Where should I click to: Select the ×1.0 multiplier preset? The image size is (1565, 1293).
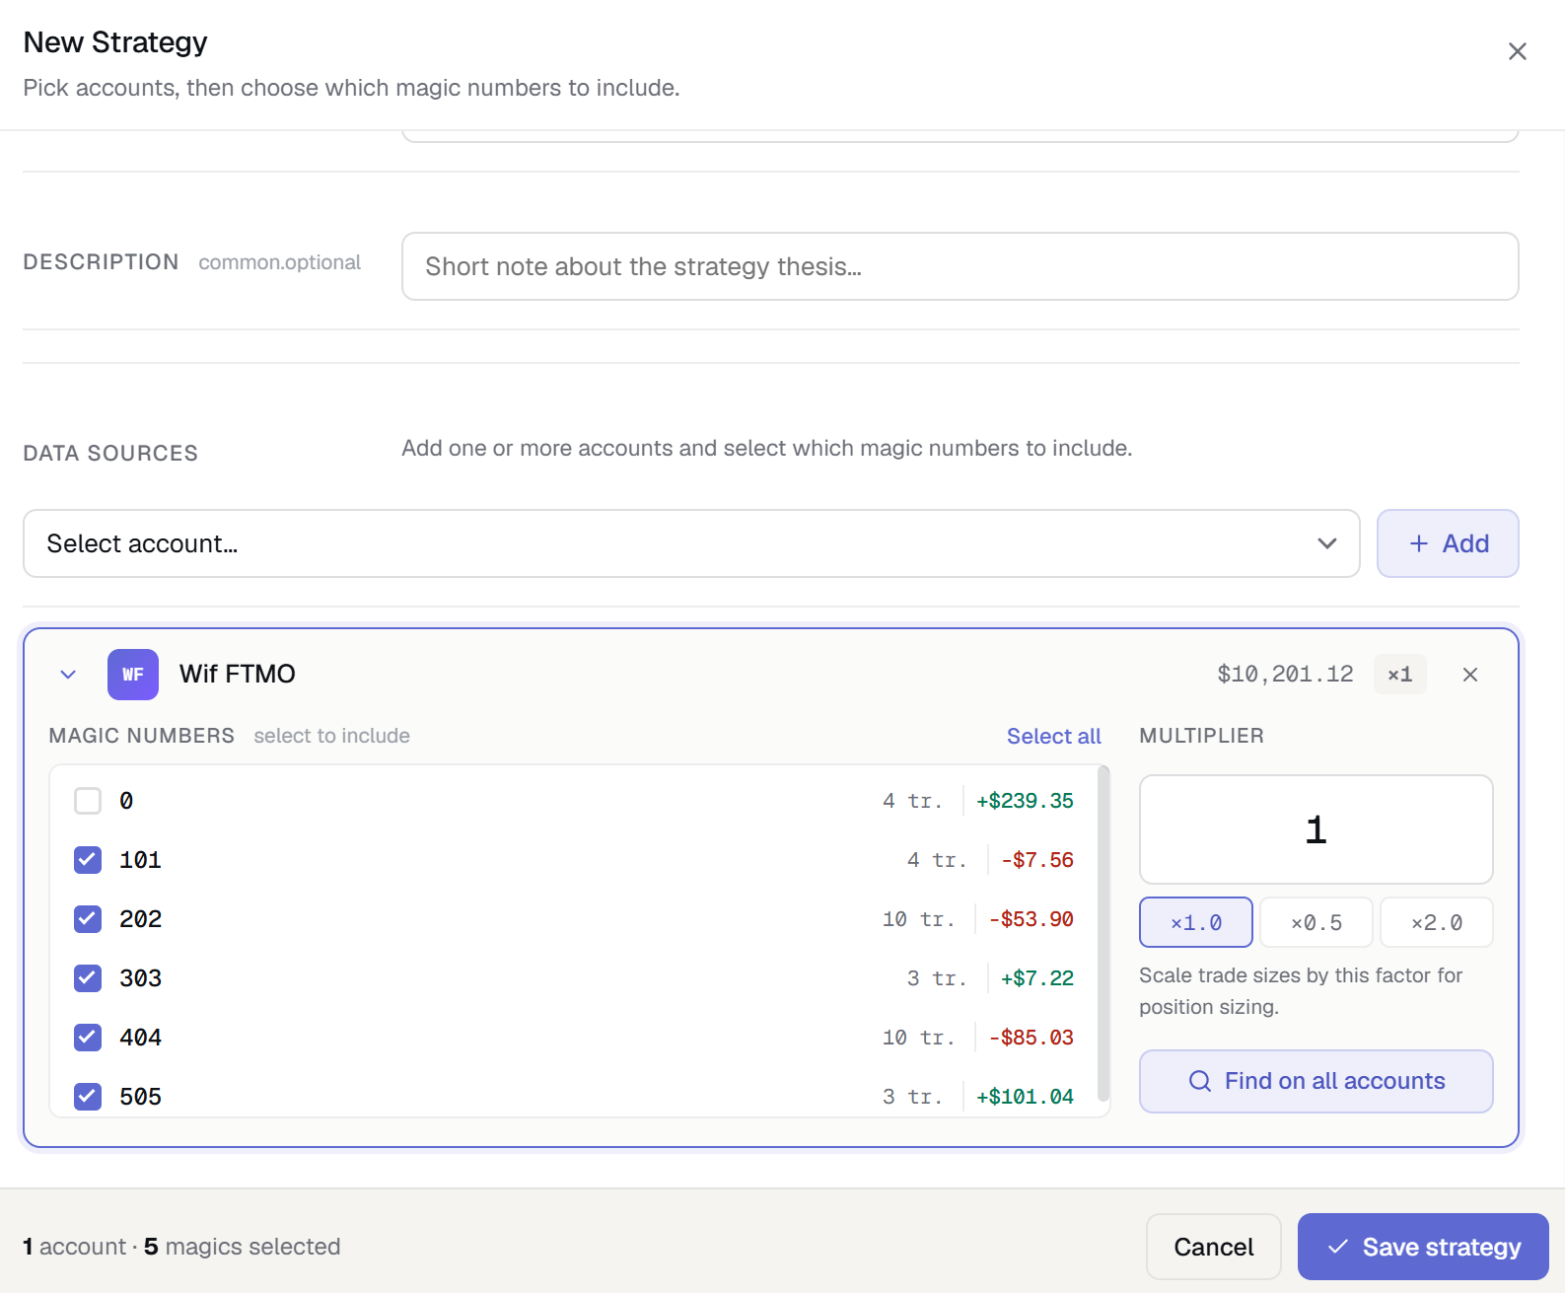[1196, 922]
